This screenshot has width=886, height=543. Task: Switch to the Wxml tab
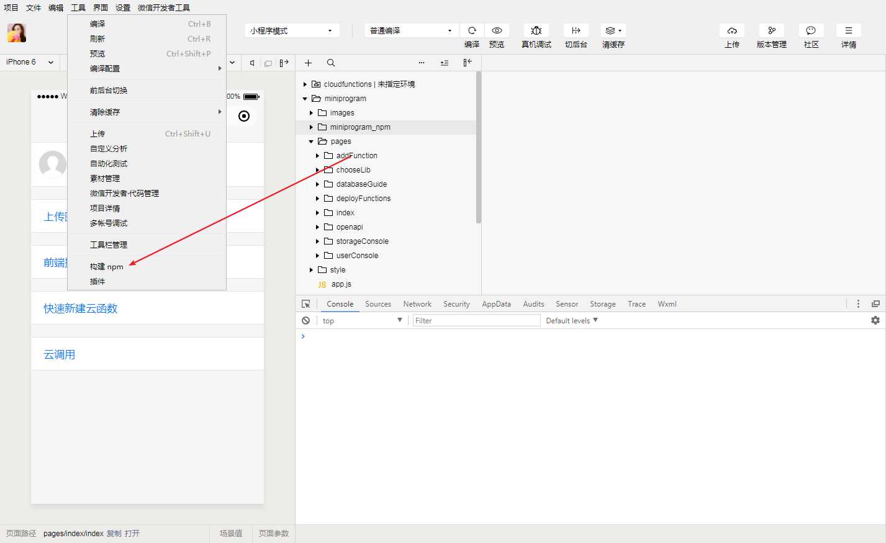point(667,304)
